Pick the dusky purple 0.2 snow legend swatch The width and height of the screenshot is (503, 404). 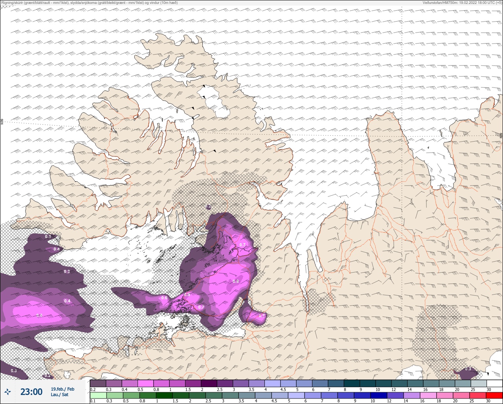pyautogui.click(x=98, y=383)
